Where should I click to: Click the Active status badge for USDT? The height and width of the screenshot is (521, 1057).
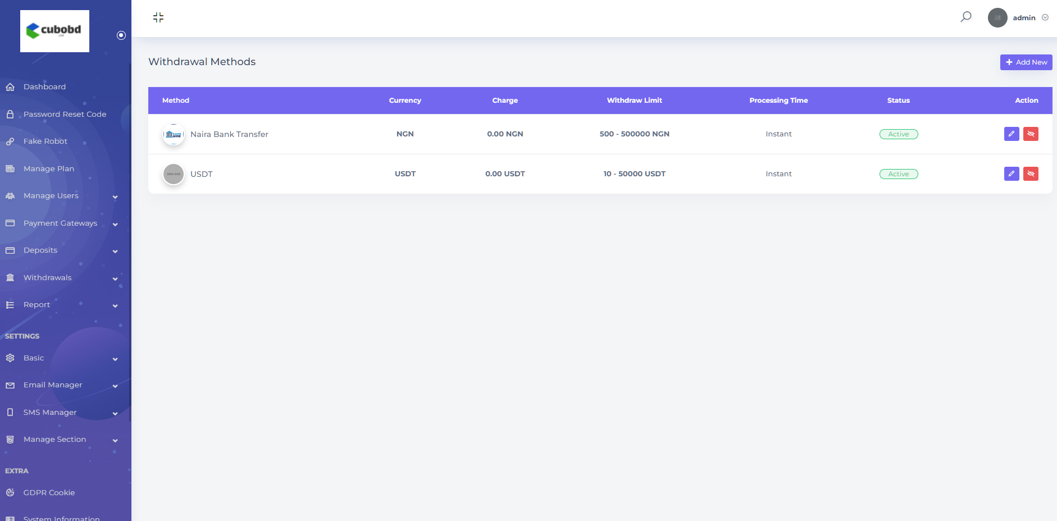pos(898,174)
